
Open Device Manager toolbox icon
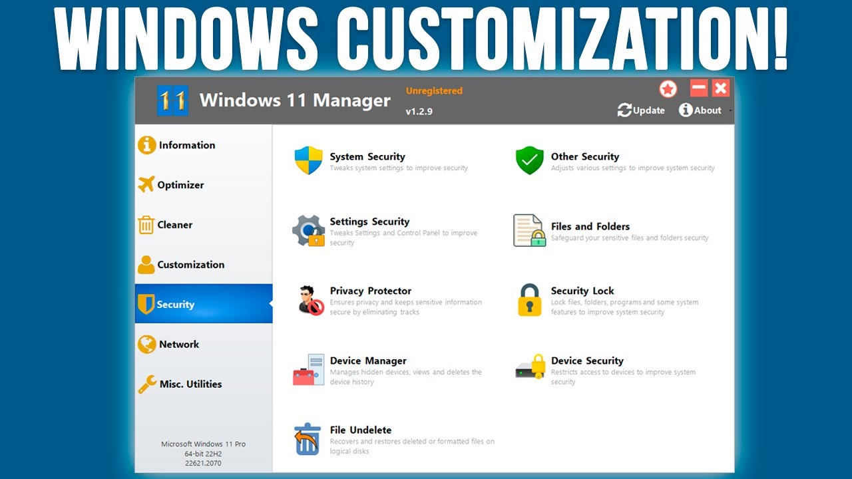coord(309,370)
